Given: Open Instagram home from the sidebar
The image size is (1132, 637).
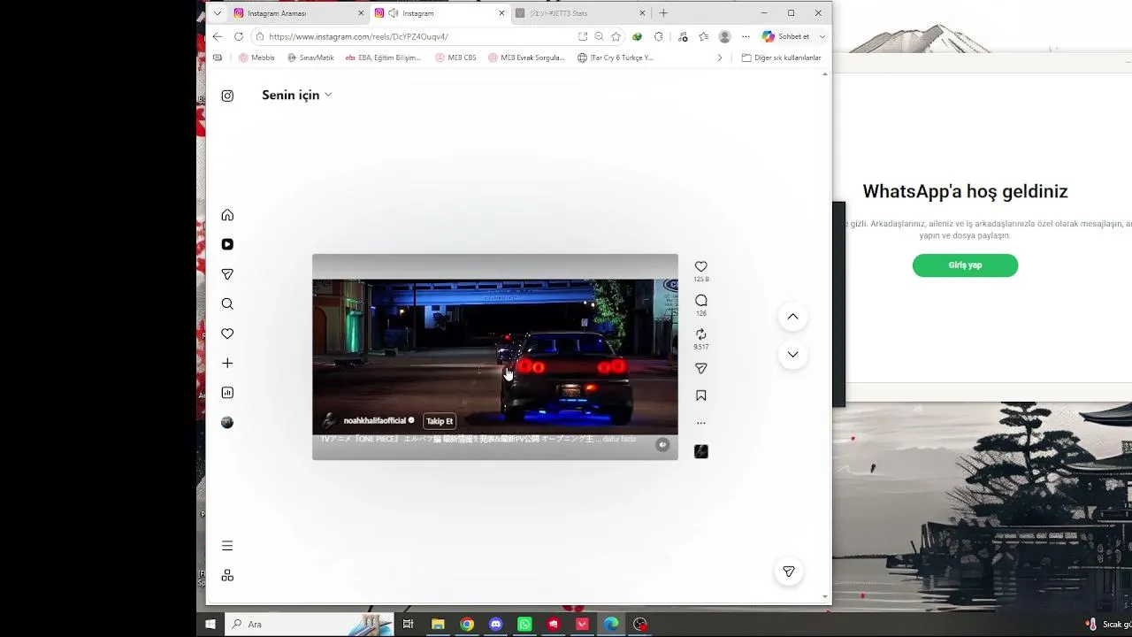Looking at the screenshot, I should point(227,215).
